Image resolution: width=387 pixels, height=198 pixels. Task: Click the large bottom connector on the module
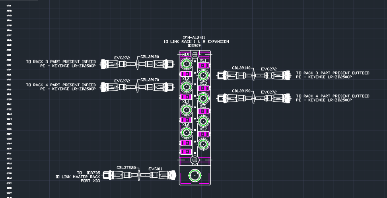tap(194, 175)
